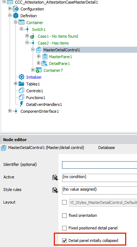Collapse the CCC_Attestation root node
The width and height of the screenshot is (137, 247).
[4, 2]
